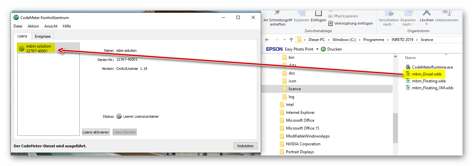The width and height of the screenshot is (473, 166).
Task: Expand the recent locations chevron
Action: click(x=284, y=40)
